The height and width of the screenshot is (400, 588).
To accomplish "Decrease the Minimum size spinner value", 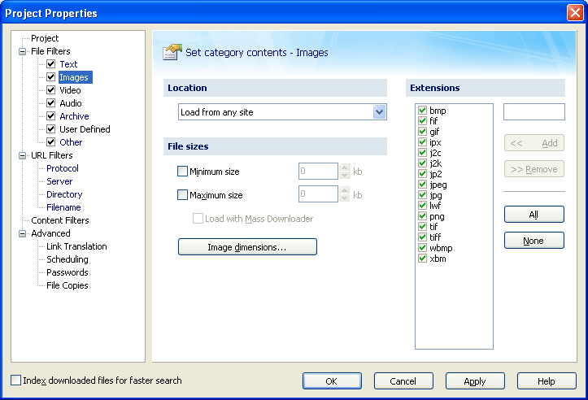I will point(345,175).
